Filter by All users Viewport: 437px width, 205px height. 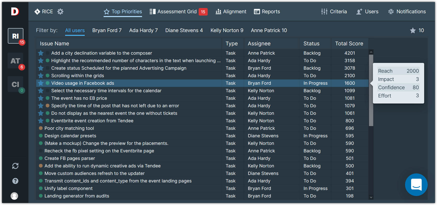tap(75, 30)
